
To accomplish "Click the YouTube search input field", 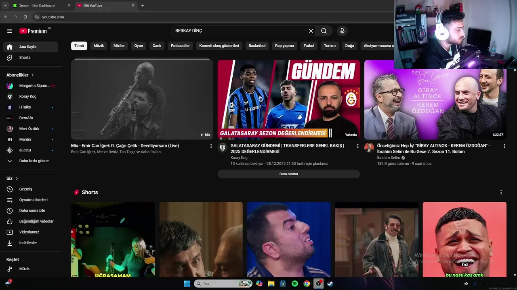I will click(240, 31).
